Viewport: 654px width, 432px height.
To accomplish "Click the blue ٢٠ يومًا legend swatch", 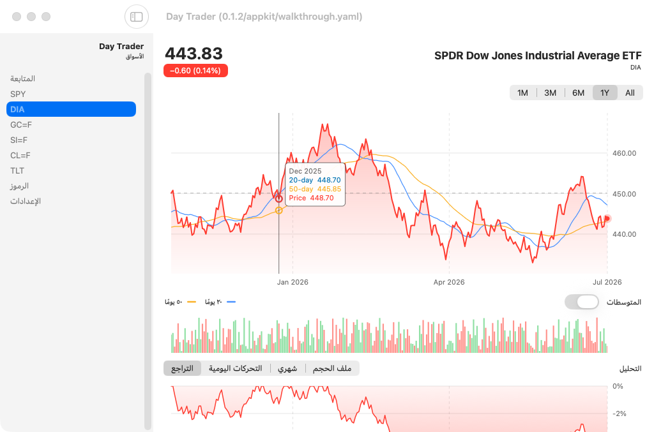I will 231,302.
